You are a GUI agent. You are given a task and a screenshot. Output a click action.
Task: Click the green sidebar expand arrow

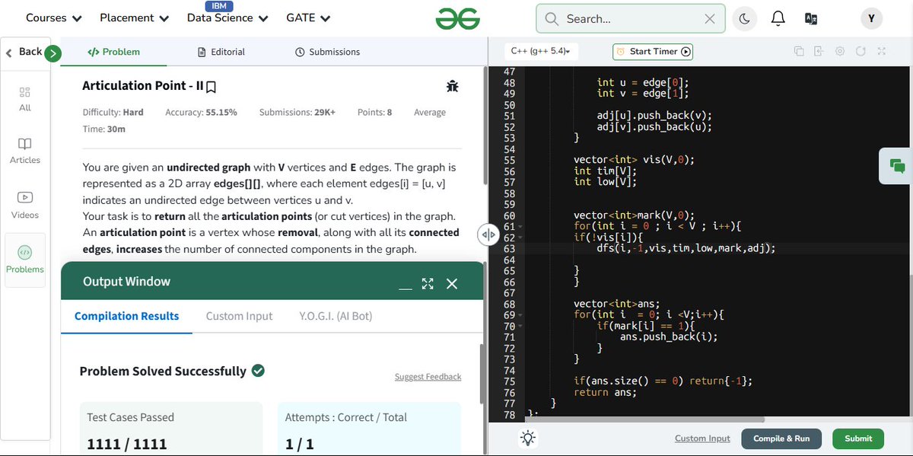point(52,53)
